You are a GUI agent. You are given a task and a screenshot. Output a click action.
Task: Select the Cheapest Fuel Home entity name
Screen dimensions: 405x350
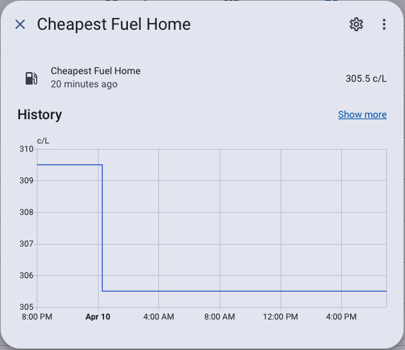pos(96,71)
